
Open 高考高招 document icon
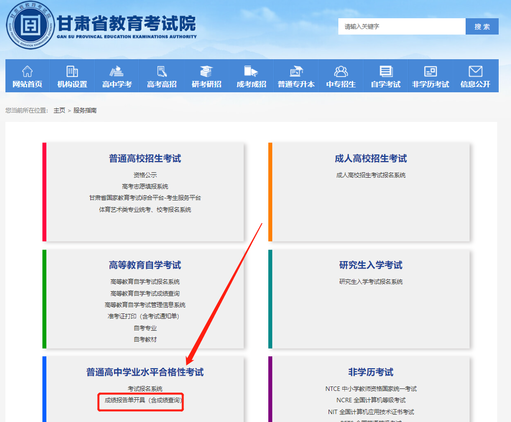point(162,71)
